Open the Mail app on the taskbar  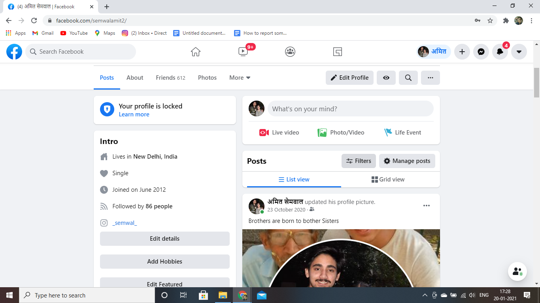(262, 295)
